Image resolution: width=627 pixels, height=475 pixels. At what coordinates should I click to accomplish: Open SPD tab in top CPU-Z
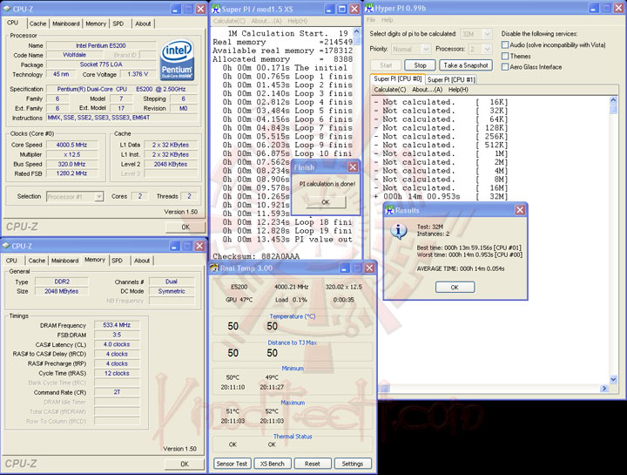(118, 24)
